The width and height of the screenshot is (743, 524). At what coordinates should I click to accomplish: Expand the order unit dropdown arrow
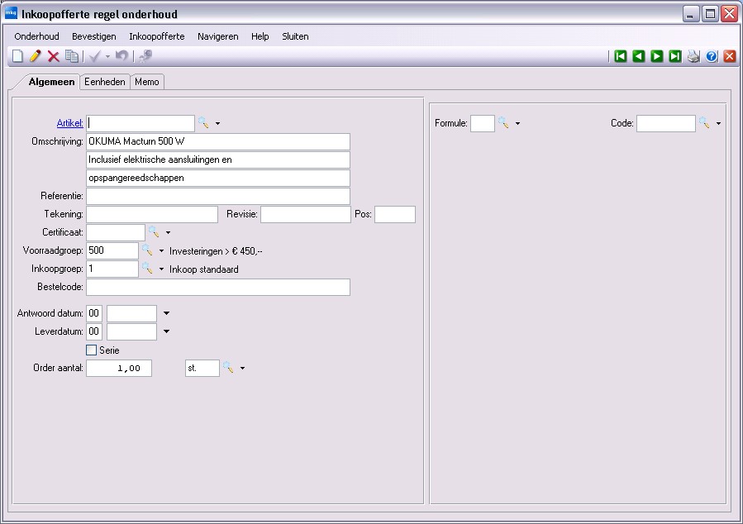coord(243,369)
